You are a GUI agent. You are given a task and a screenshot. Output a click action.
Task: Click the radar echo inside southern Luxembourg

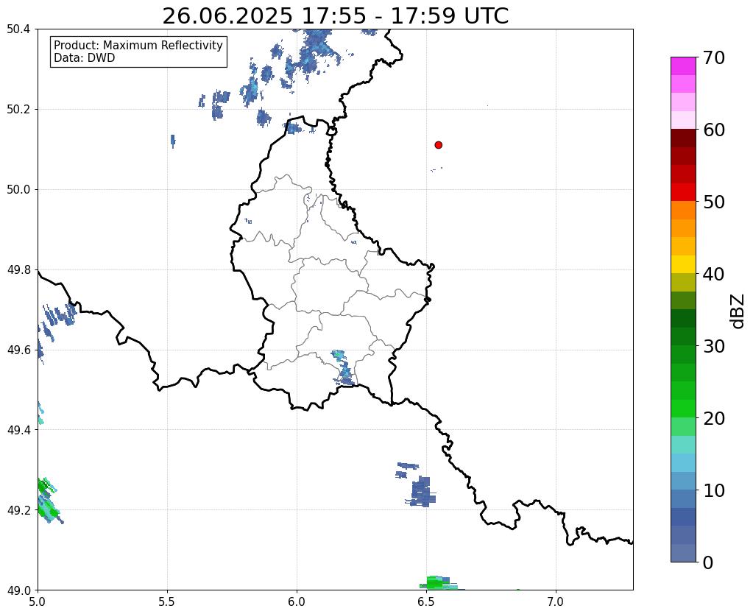click(343, 368)
